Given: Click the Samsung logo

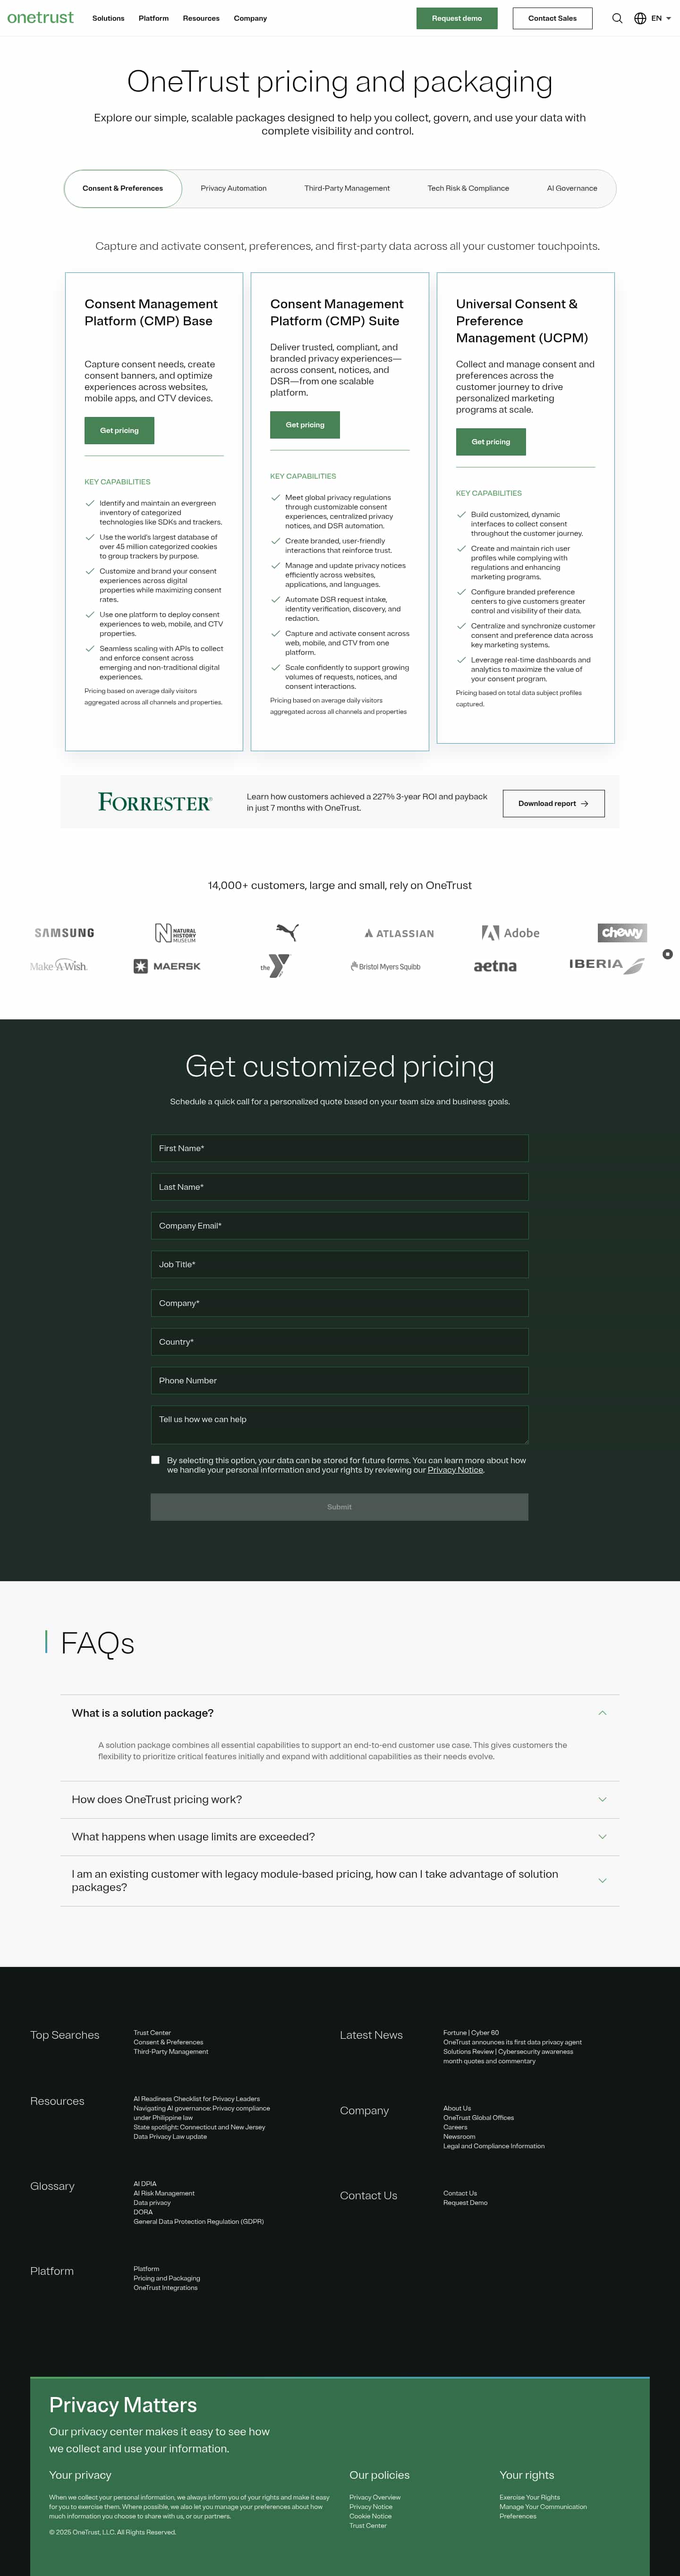Looking at the screenshot, I should pyautogui.click(x=64, y=932).
